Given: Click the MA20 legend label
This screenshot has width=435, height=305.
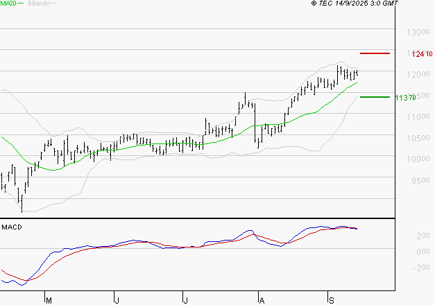Looking at the screenshot, I should coord(8,4).
